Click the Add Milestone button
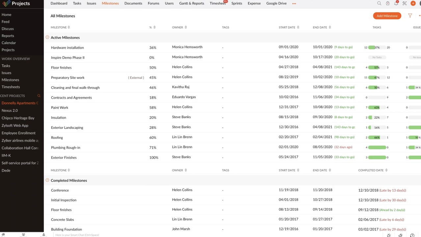This screenshot has width=421, height=237. pyautogui.click(x=387, y=16)
